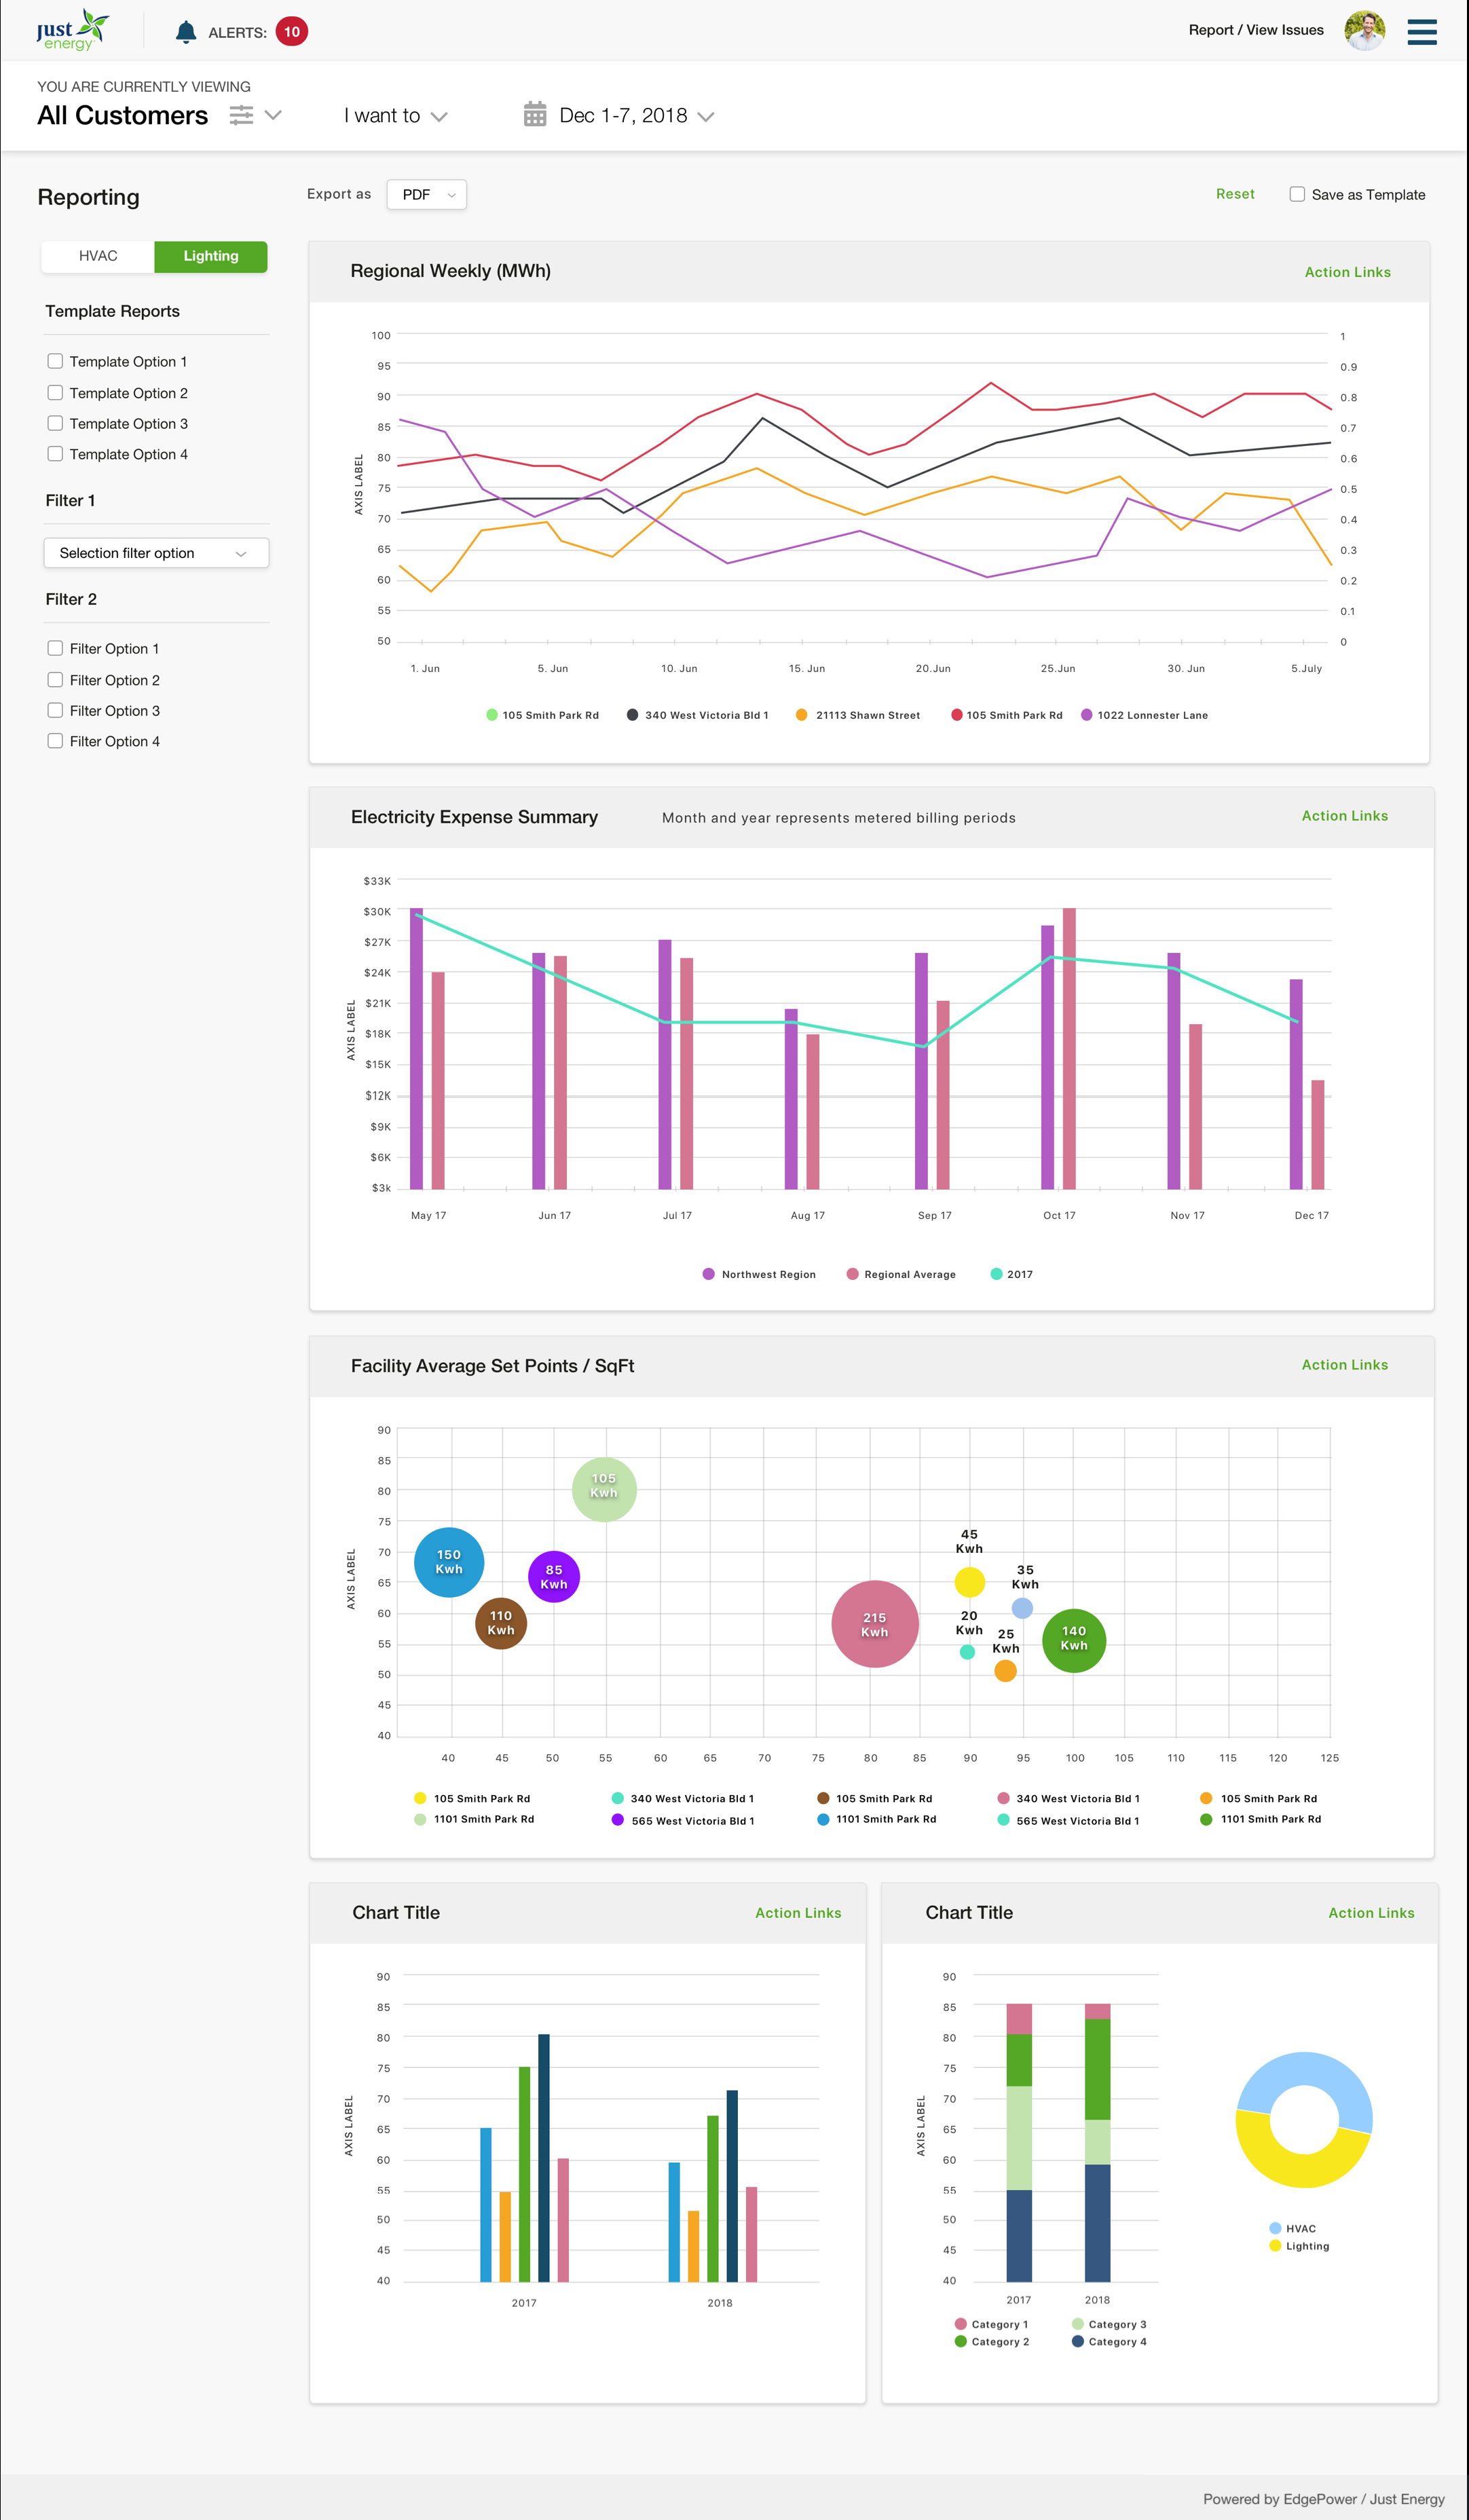Select the 150 Kwh blue bubble
This screenshot has height=2520, width=1469.
tap(449, 1562)
